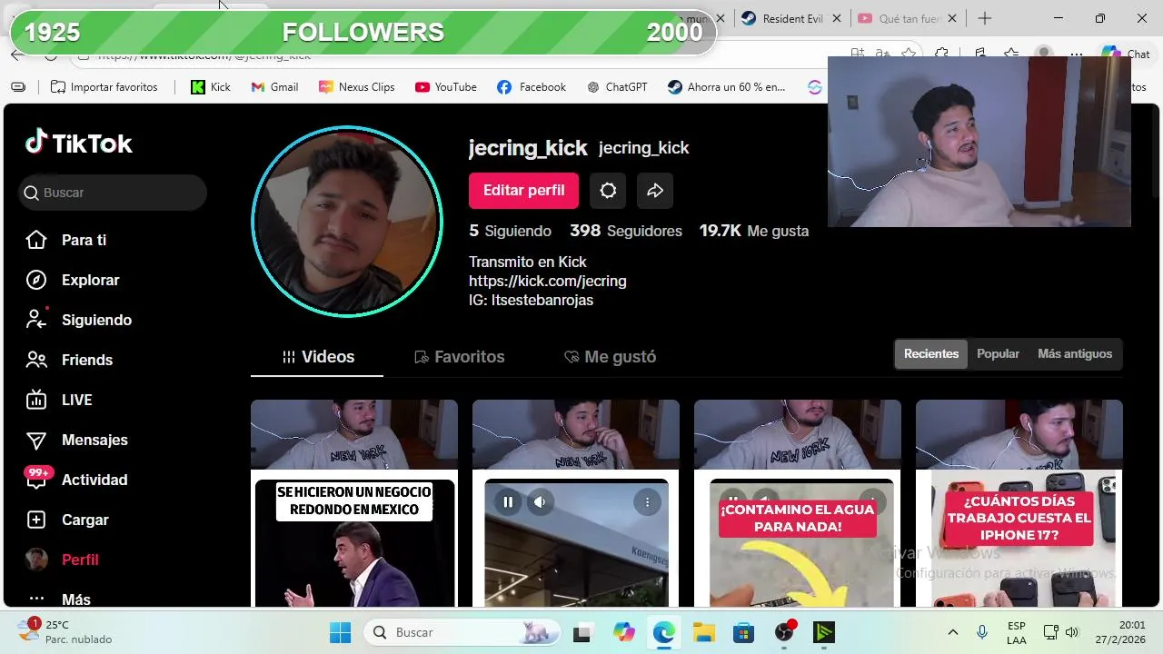Pause the playing Koenigsegg video preview

coord(508,501)
